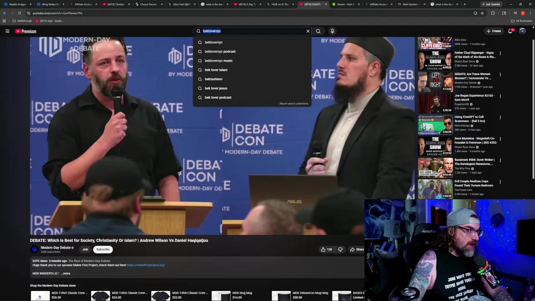Click the debate video player
535x301 pixels.
pos(222,136)
